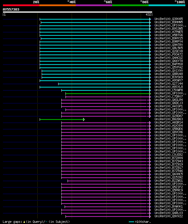Open hit UniRef100_B9S3N5

coord(169,29)
